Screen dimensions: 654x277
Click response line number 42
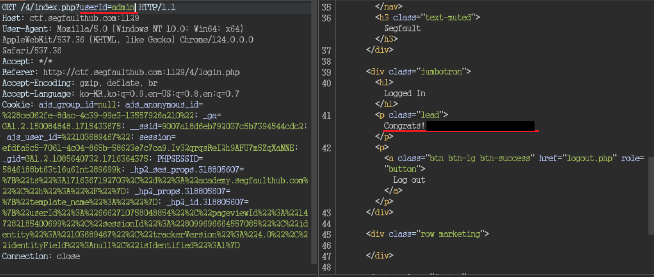[x=326, y=148]
